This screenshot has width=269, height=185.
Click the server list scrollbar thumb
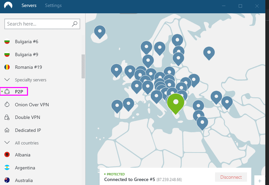(83, 66)
